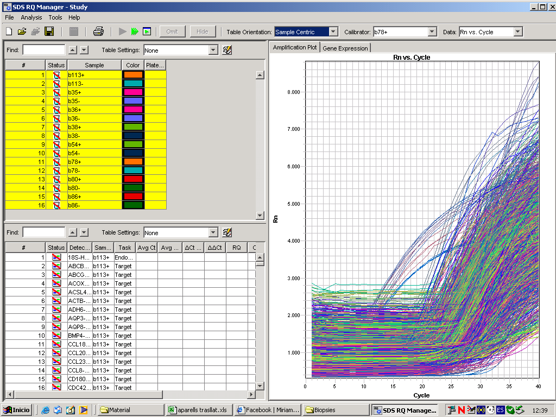556x417 pixels.
Task: Expand the Table Orientation dropdown
Action: [333, 32]
